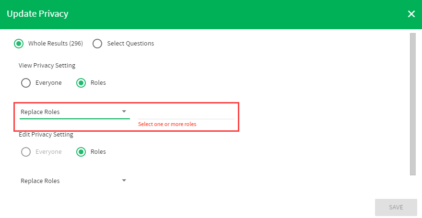
Task: Click the dialog's vertical scrollbar
Action: (x=412, y=104)
